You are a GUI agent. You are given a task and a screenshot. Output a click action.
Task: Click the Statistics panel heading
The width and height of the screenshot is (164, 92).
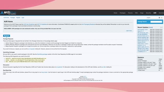pyautogui.click(x=141, y=57)
